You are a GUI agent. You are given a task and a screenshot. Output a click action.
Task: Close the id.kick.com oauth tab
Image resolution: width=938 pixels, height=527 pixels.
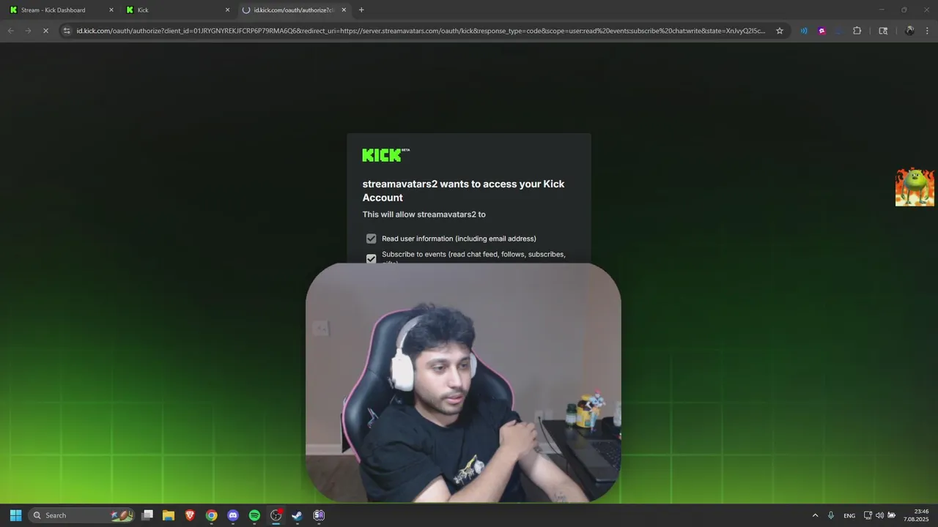(x=344, y=10)
